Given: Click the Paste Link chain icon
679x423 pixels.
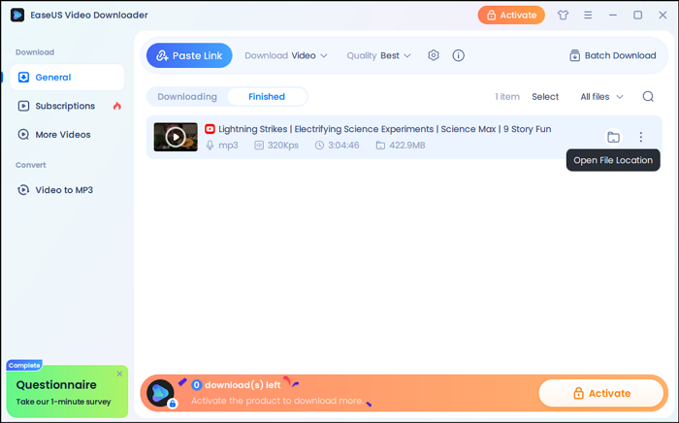Looking at the screenshot, I should pyautogui.click(x=162, y=55).
